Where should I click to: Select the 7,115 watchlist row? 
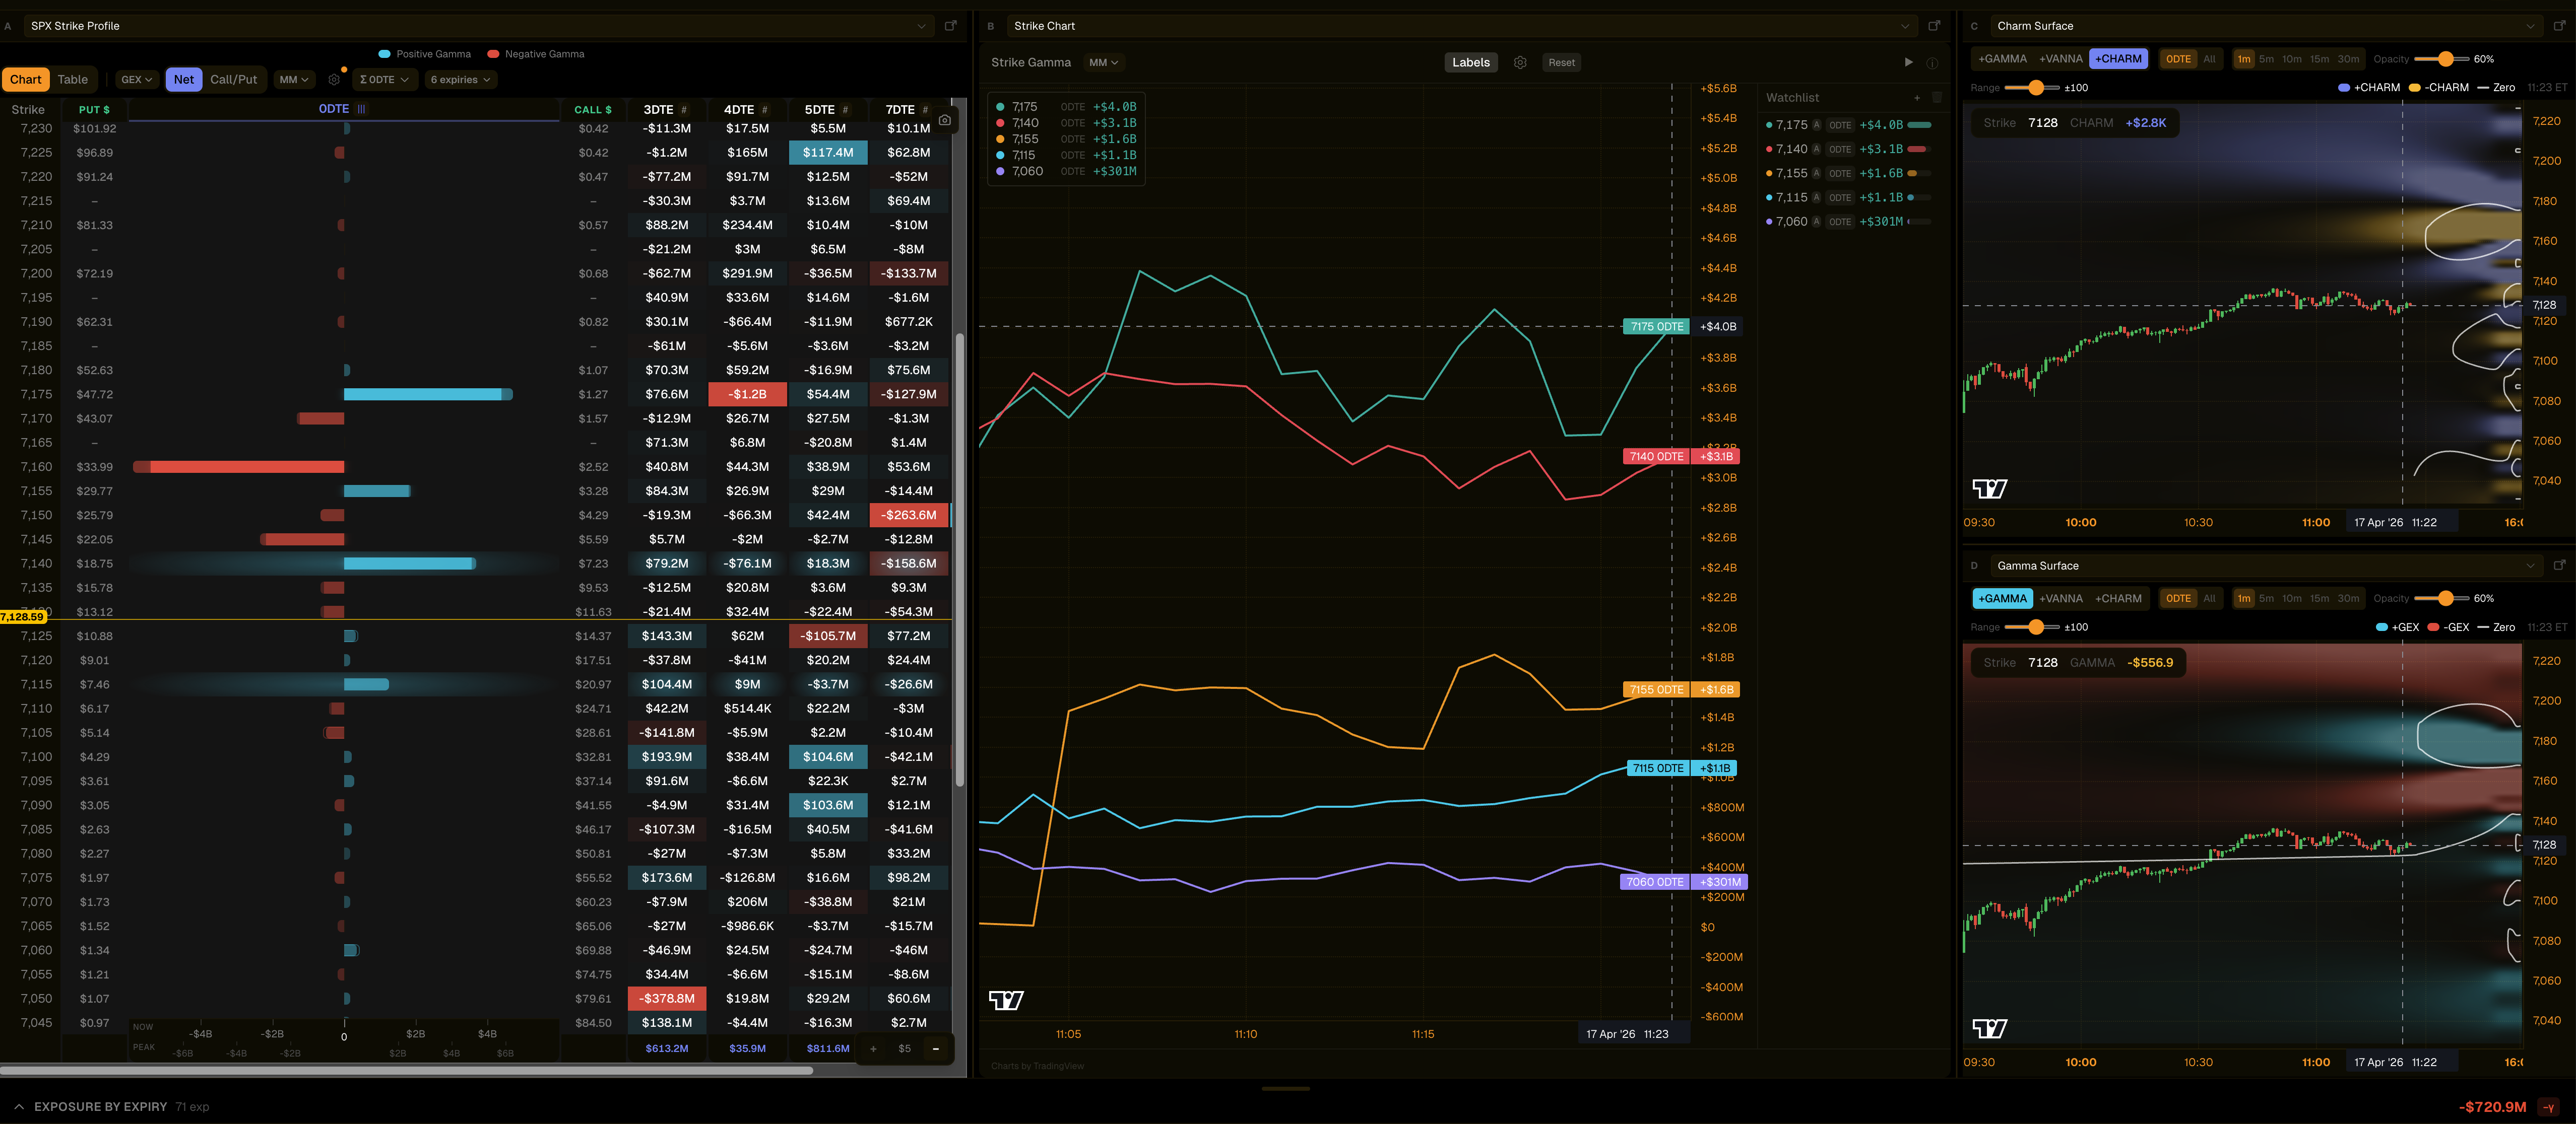pyautogui.click(x=1848, y=198)
